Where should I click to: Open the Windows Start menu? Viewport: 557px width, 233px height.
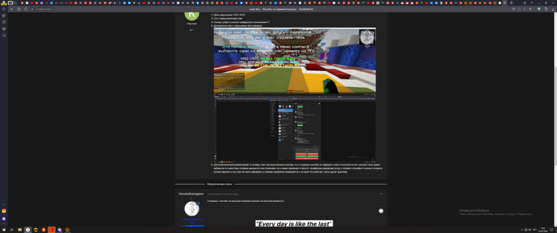tap(4, 230)
